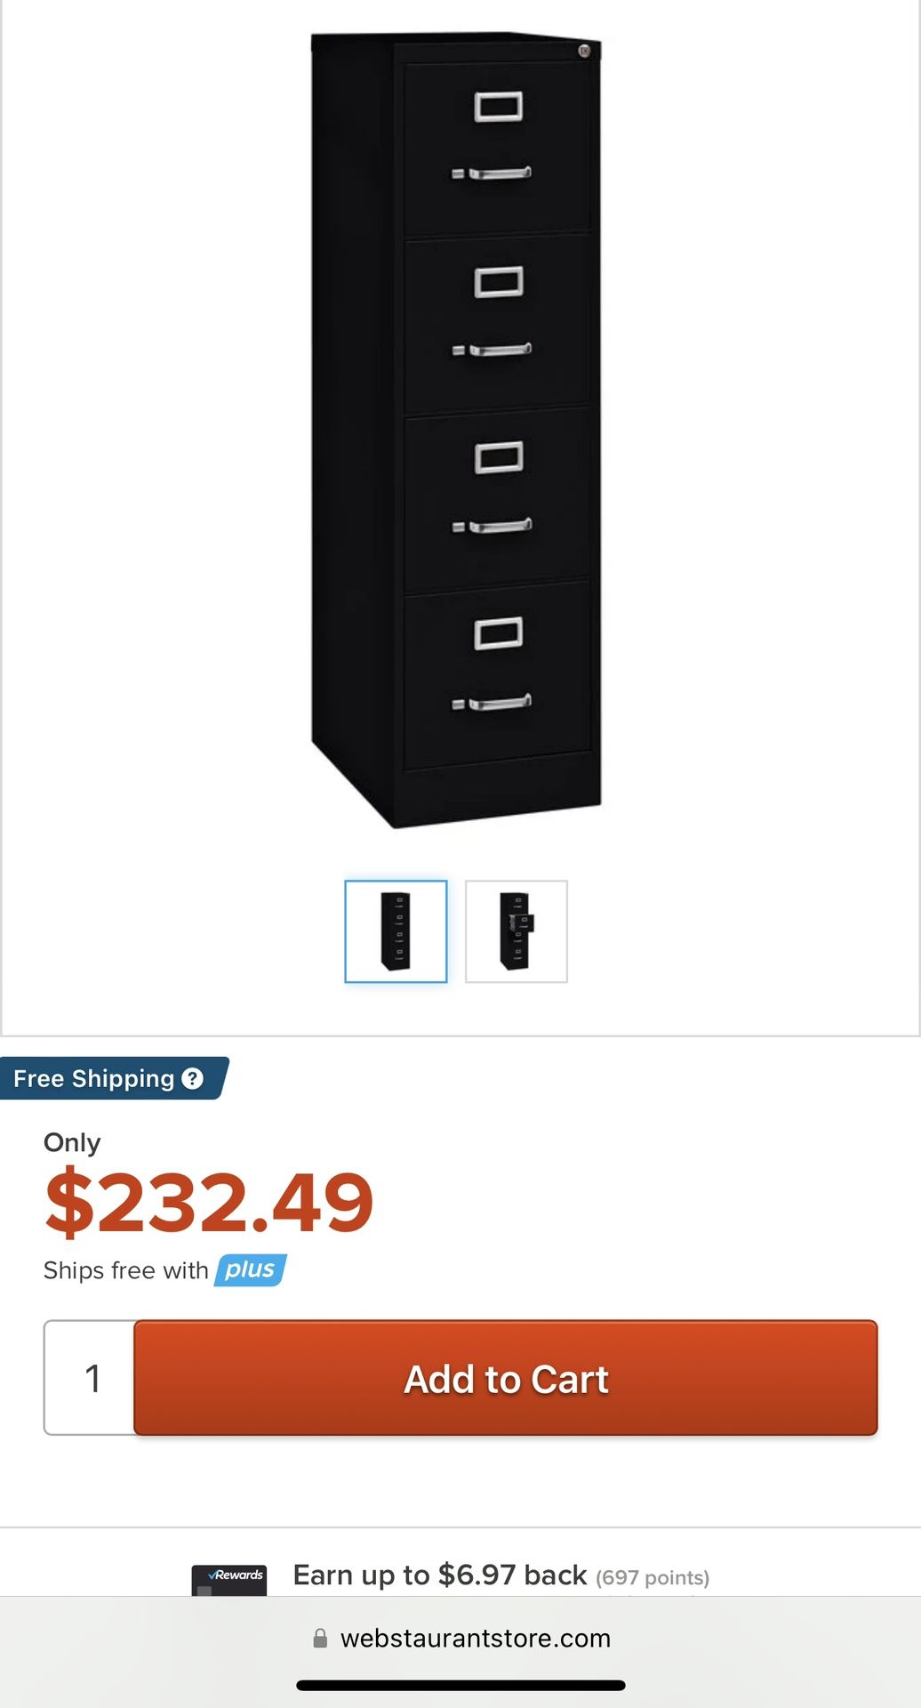The width and height of the screenshot is (921, 1708).
Task: Tap the Free Shipping banner label
Action: (93, 1078)
